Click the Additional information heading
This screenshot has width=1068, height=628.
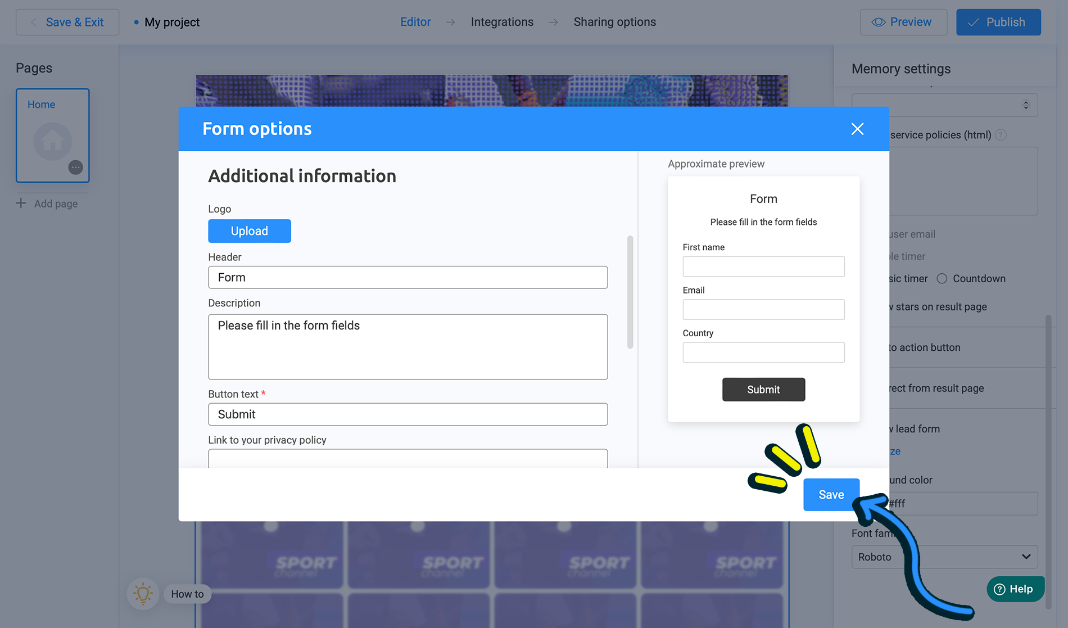coord(302,176)
